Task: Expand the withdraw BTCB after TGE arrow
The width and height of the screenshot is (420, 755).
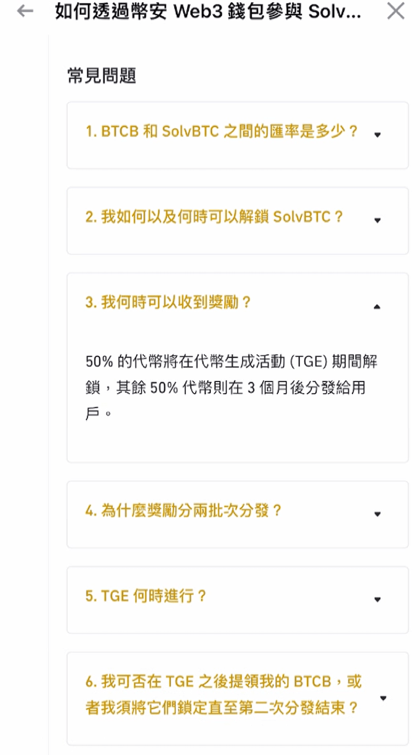Action: pyautogui.click(x=383, y=698)
